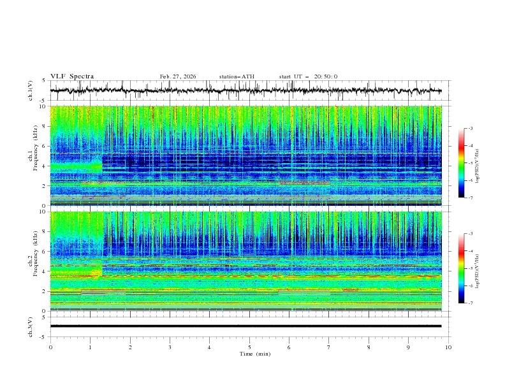This screenshot has height=390, width=505.
Task: Click the '8' kHz tick of ch.1 spectrogram
Action: [45, 126]
